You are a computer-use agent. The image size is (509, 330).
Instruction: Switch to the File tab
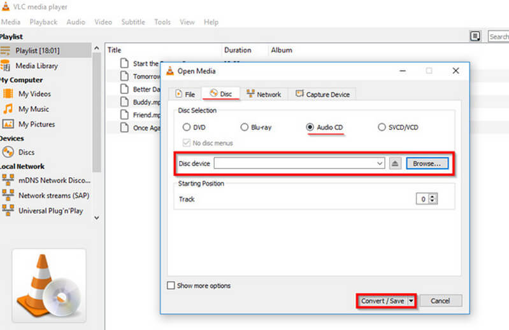185,94
